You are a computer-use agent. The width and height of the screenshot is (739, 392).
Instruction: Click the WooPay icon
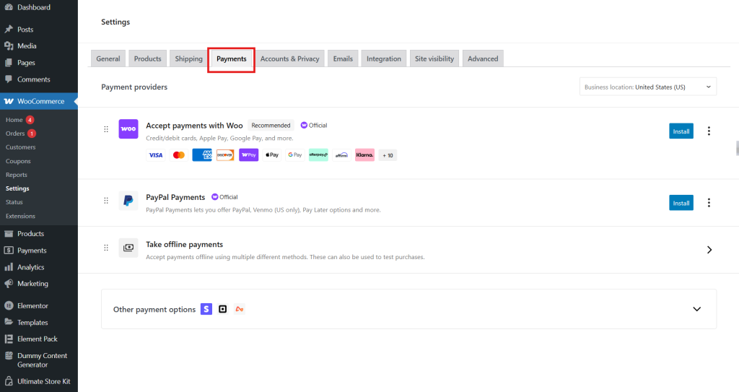point(249,155)
